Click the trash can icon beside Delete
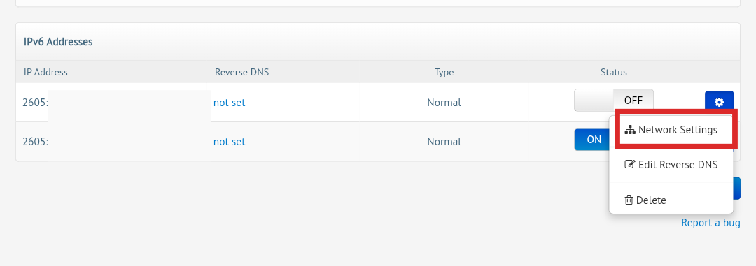Screen dimensions: 756x266 [x=629, y=200]
